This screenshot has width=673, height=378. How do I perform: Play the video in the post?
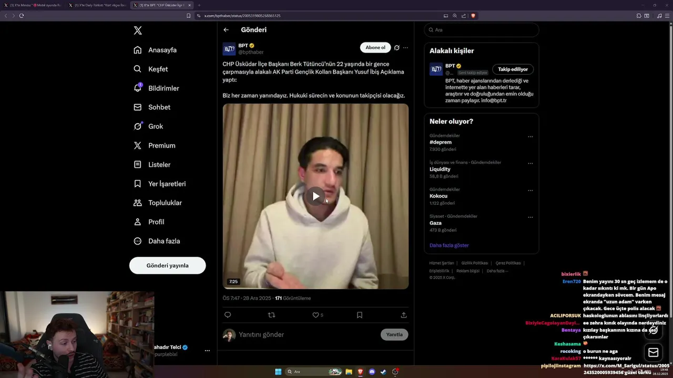[315, 196]
